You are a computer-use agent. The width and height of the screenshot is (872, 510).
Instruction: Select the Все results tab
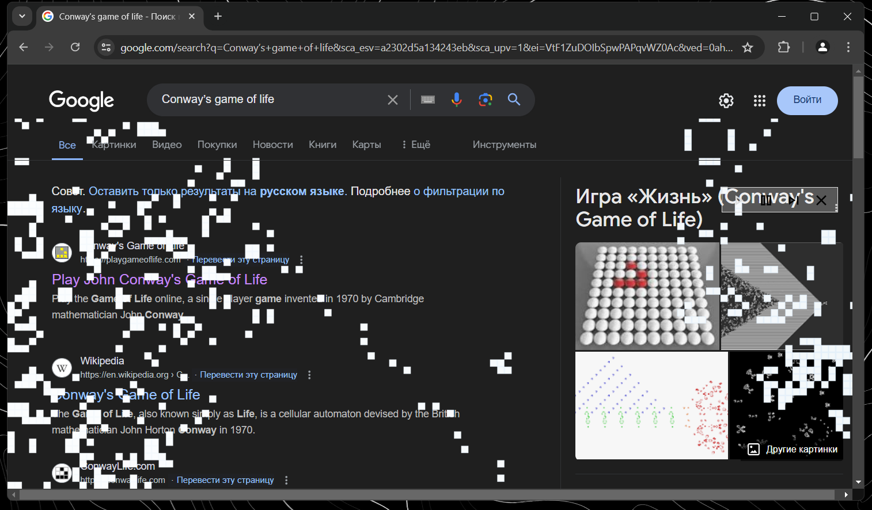(67, 145)
